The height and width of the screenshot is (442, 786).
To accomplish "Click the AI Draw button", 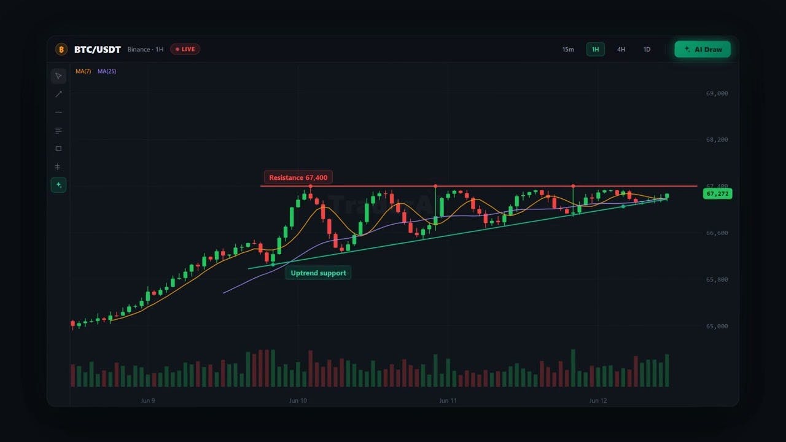I will pos(702,49).
